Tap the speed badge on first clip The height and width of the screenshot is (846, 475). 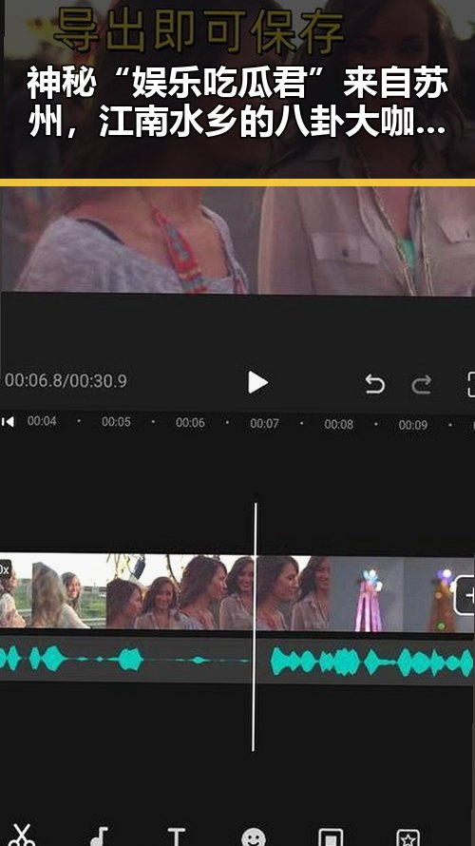[x=5, y=569]
